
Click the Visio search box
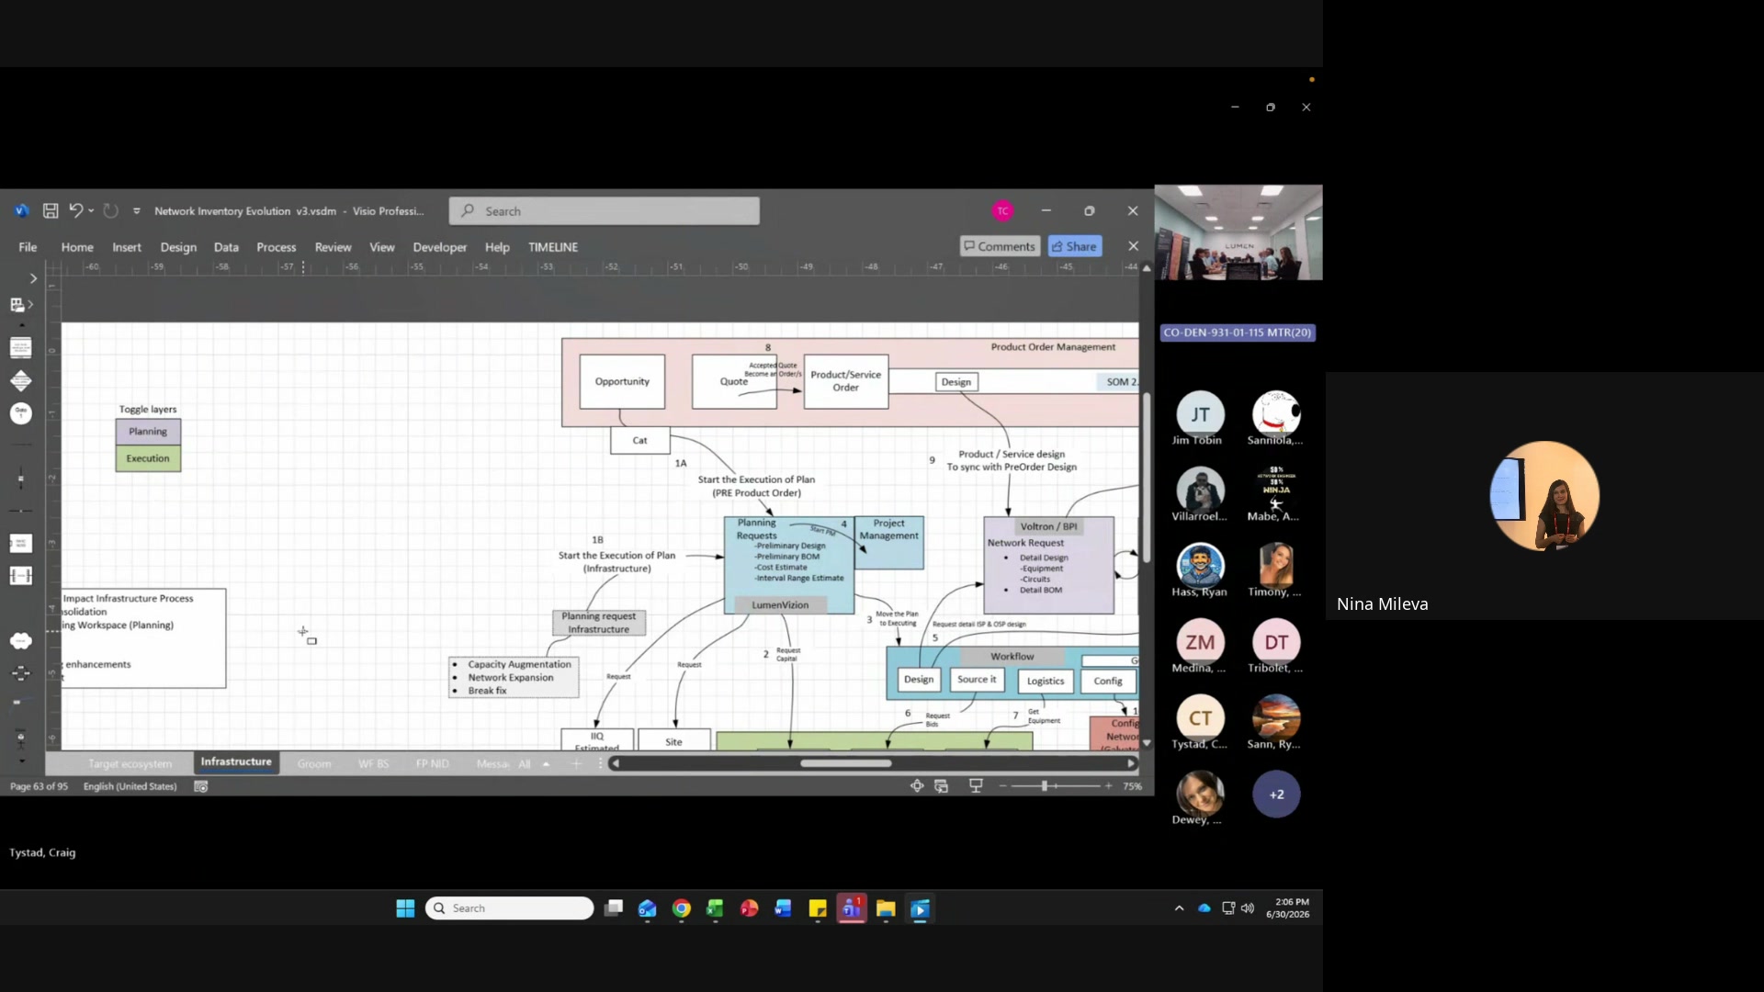tap(605, 211)
